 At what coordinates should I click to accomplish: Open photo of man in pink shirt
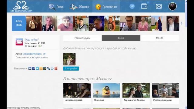click(65, 23)
